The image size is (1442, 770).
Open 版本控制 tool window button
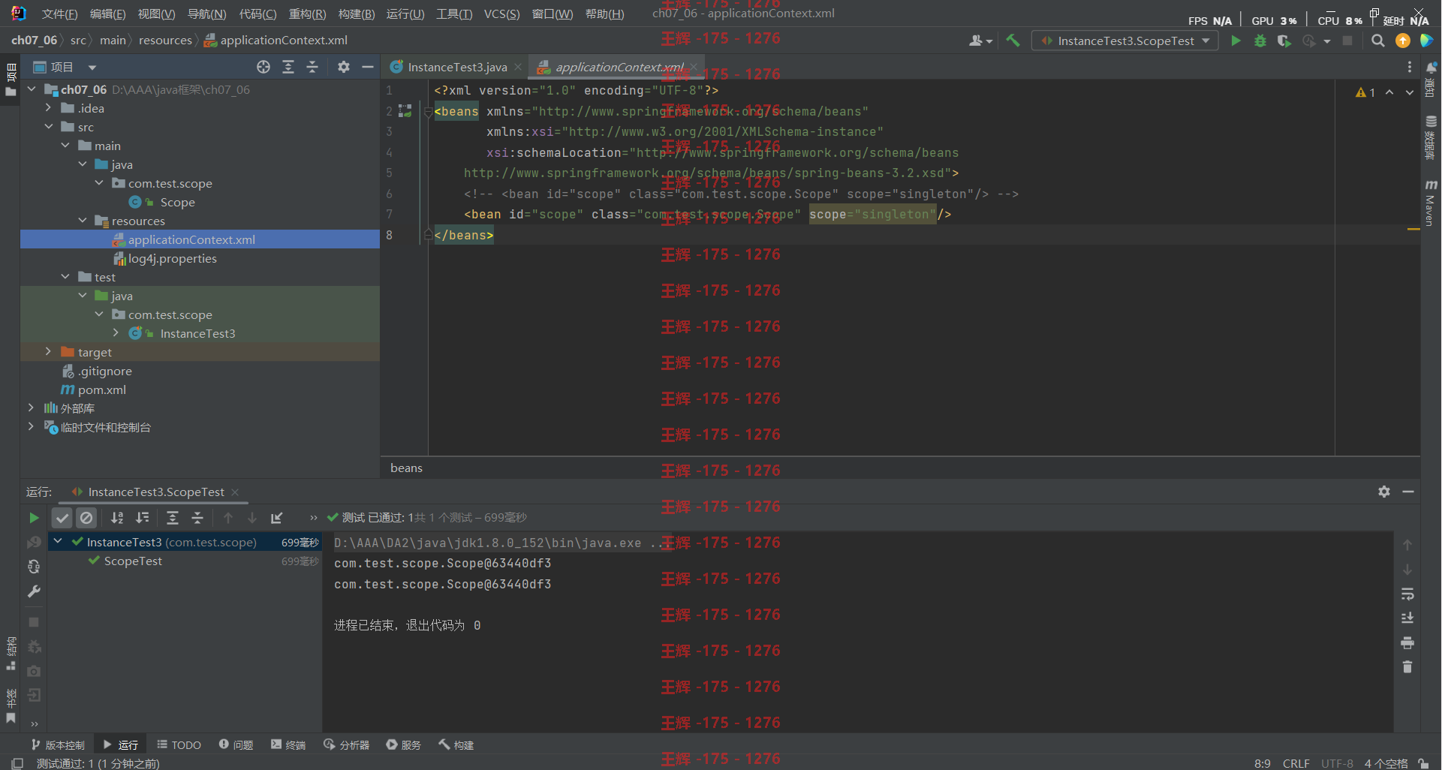coord(58,744)
